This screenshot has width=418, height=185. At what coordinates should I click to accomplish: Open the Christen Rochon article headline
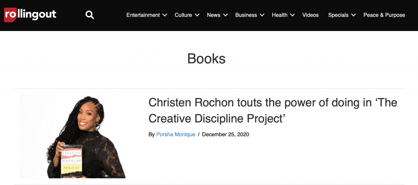pyautogui.click(x=272, y=110)
